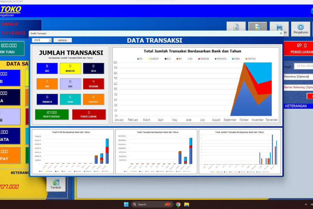Click the FASTPAY legend entry in area chart

(x=250, y=59)
